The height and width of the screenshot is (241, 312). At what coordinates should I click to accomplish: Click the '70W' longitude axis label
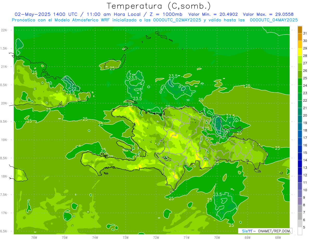[217, 238]
